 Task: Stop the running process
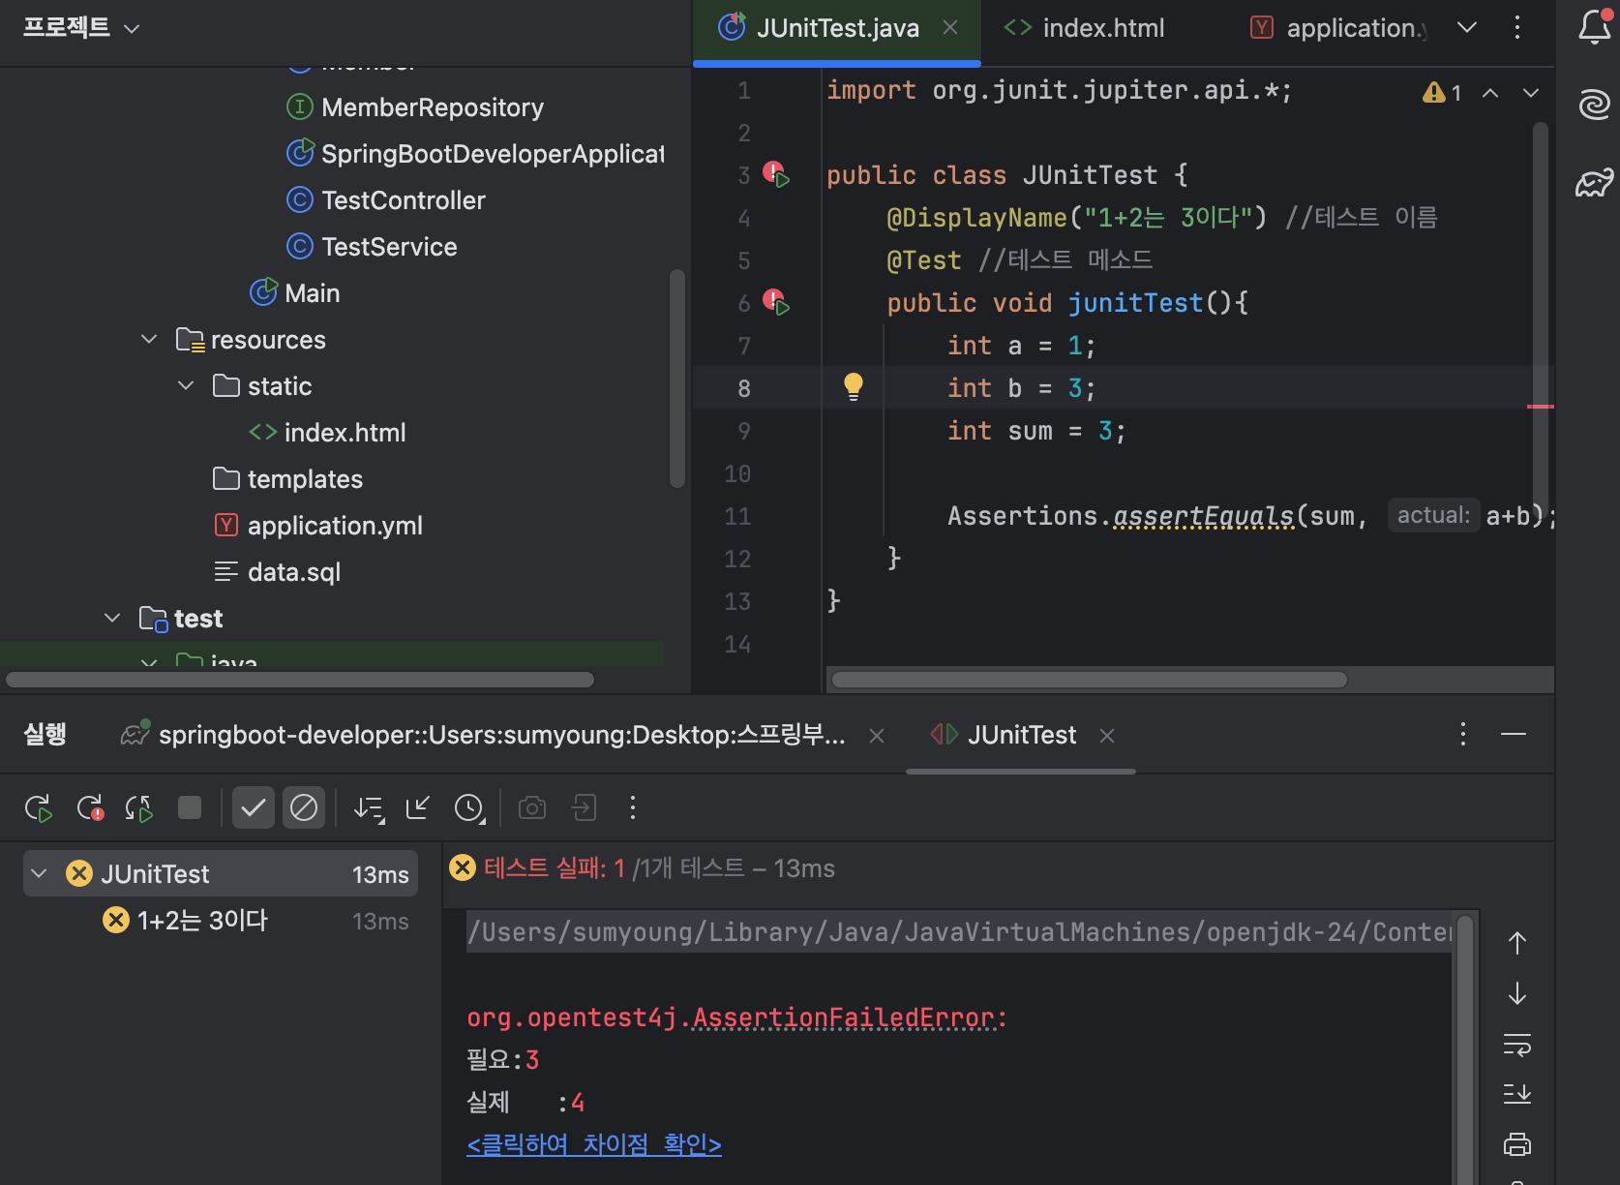(190, 807)
